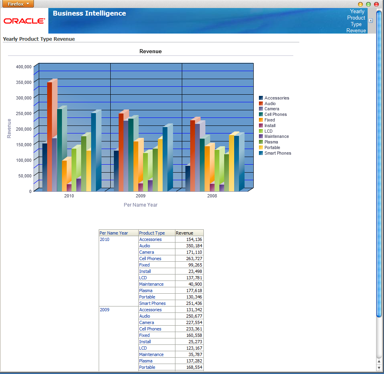The width and height of the screenshot is (384, 374).
Task: Select the Camera link under 2009
Action: (x=146, y=322)
